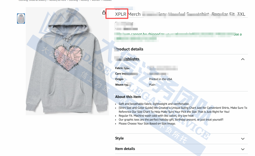Expand the Style section chevron

tap(243, 139)
